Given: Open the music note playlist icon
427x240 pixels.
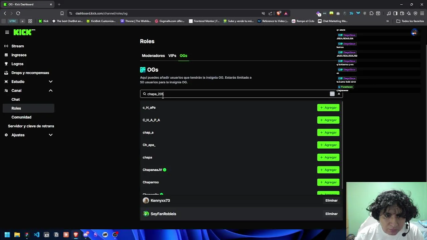Looking at the screenshot, I should pos(389,13).
